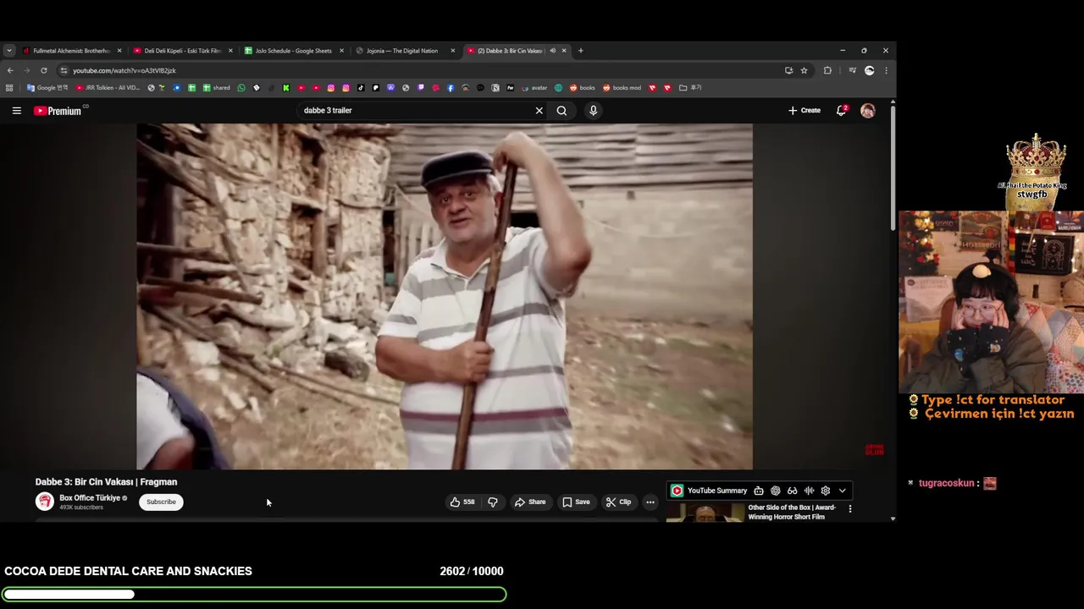Open the YouTube account avatar menu
1084x609 pixels.
(x=867, y=110)
